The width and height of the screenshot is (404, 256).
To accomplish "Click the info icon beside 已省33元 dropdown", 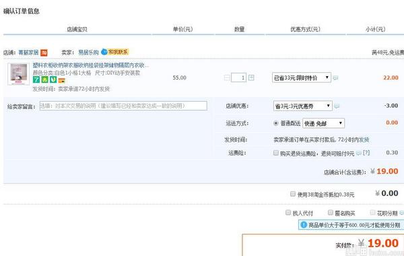I will point(335,77).
